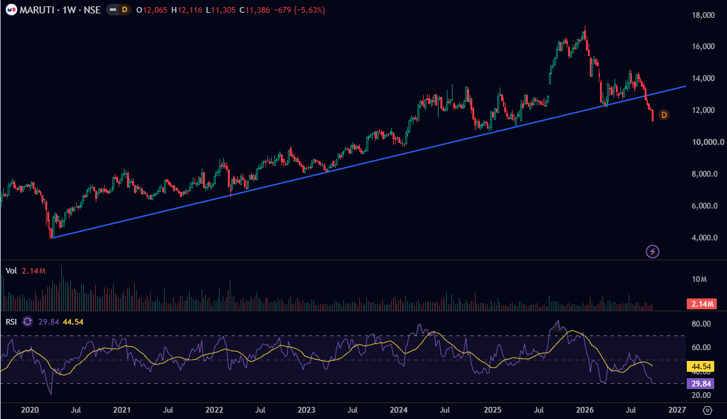Click the 6,000.0 price axis label
Image resolution: width=727 pixels, height=419 pixels.
click(705, 206)
